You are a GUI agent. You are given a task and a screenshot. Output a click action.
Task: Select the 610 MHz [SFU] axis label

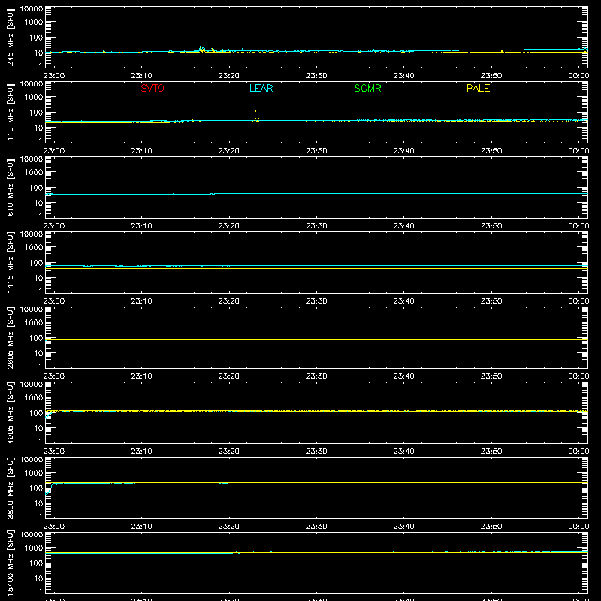10,187
